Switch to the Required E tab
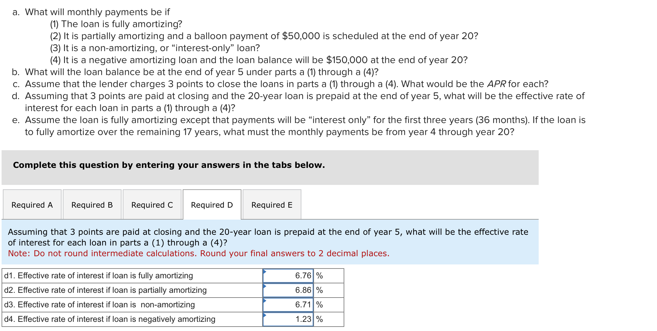The height and width of the screenshot is (331, 657). pyautogui.click(x=272, y=205)
